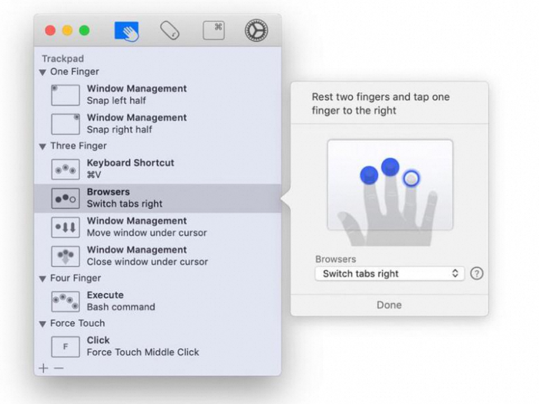The image size is (539, 404).
Task: Click the Close window under cursor icon
Action: [x=65, y=256]
